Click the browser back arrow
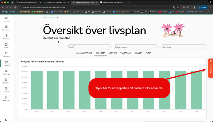 pos(3,7)
